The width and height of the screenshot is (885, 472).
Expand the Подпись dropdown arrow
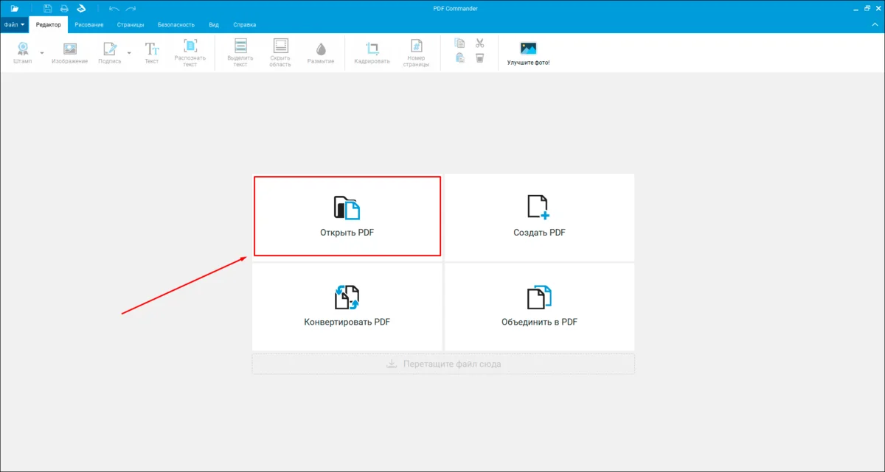(130, 53)
